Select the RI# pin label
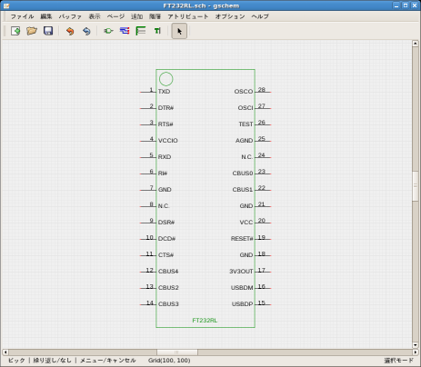This screenshot has width=421, height=367. tap(163, 174)
